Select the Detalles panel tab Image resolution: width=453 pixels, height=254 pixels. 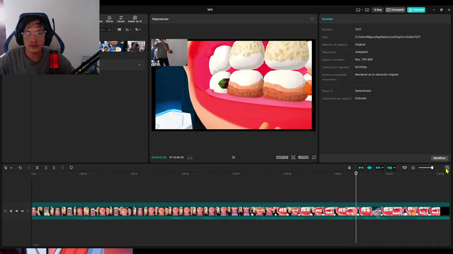pyautogui.click(x=327, y=19)
